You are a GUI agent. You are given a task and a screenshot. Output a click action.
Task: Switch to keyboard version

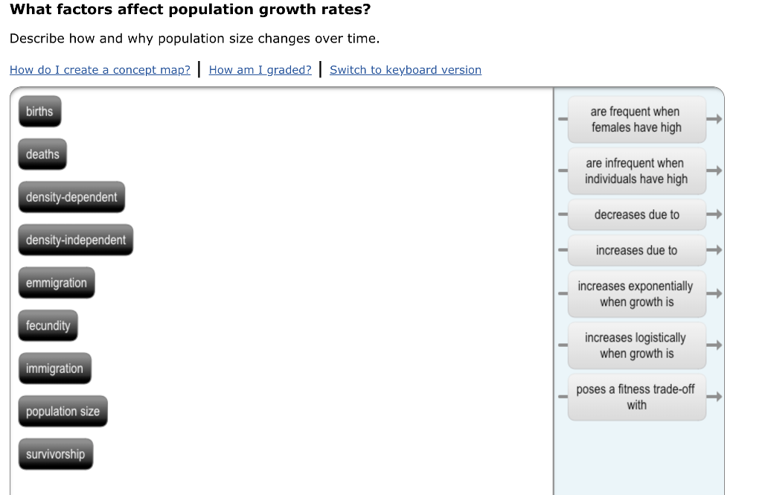coord(405,69)
